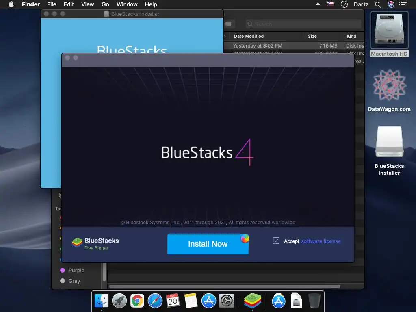Click the BlueStacks Play Bigger logo
416x312 pixels.
(x=95, y=244)
